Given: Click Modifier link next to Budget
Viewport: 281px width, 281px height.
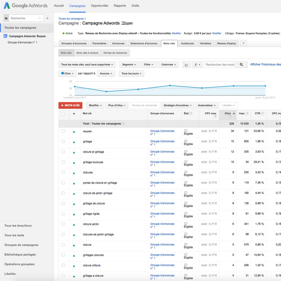Looking at the screenshot, I should pos(217,33).
